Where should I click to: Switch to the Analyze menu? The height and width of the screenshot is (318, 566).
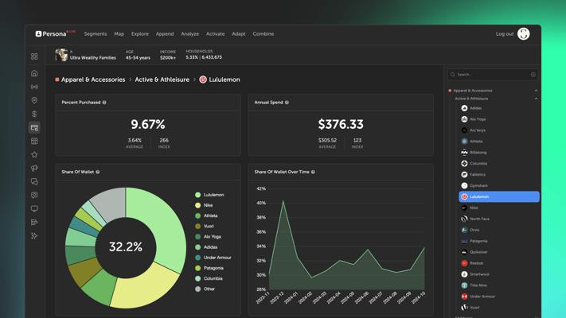[x=190, y=34]
